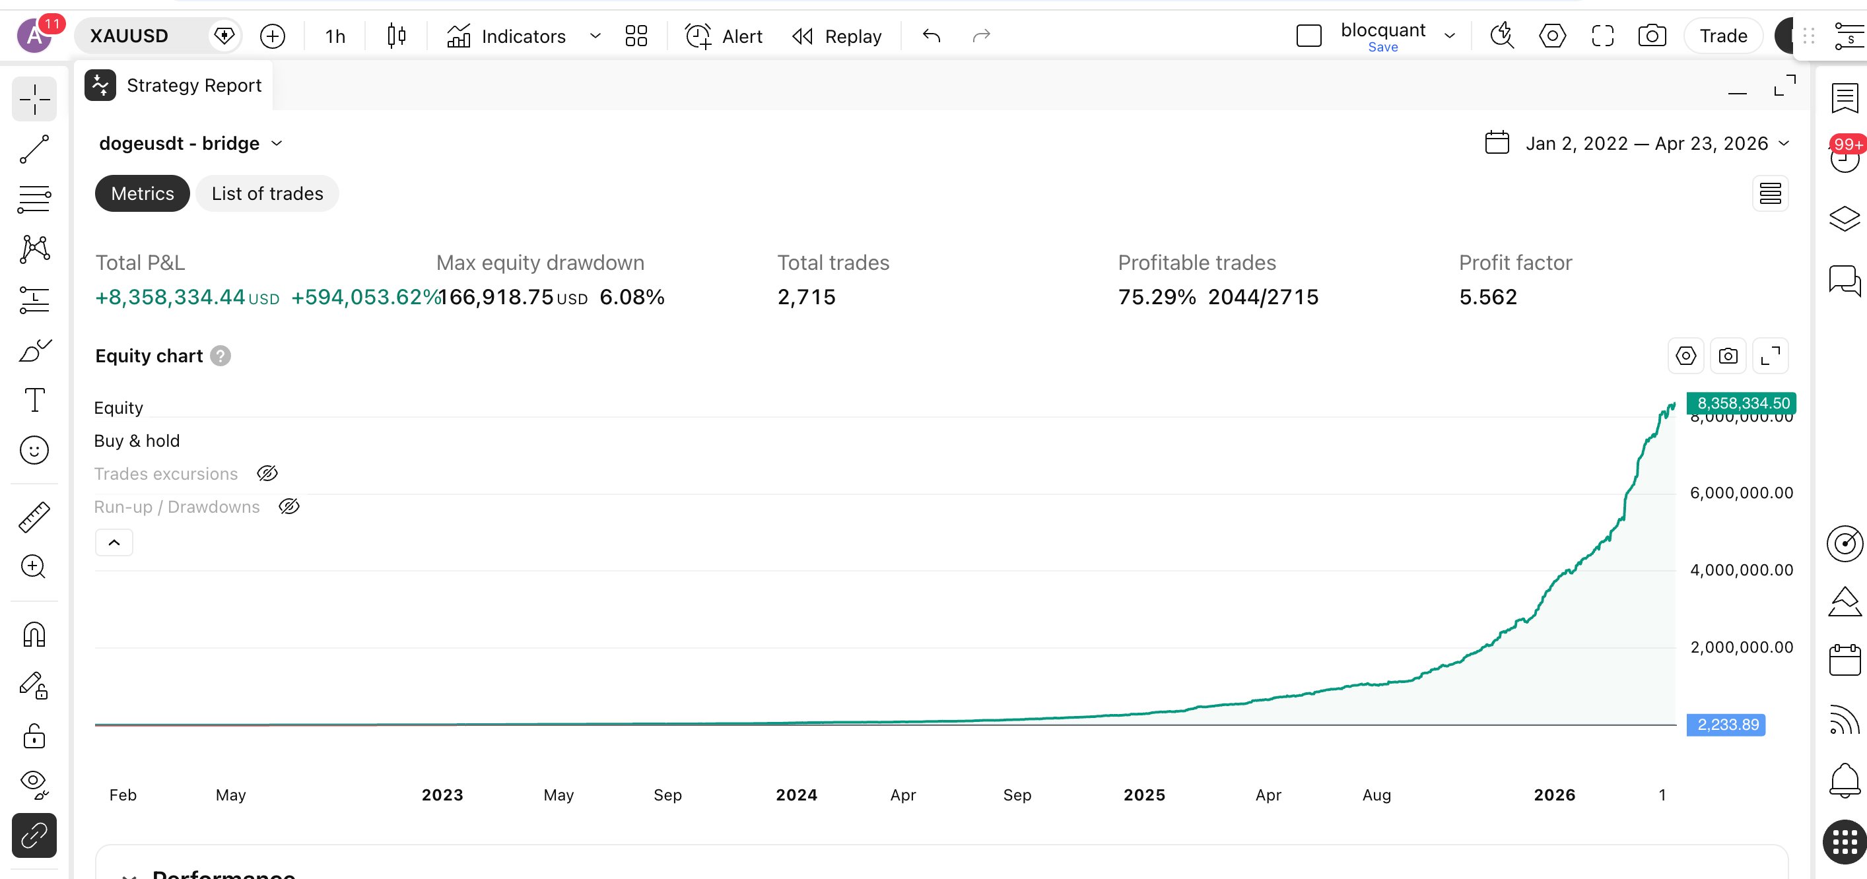Open the dogeusdt - bridge strategy dropdown
This screenshot has width=1867, height=879.
(x=277, y=143)
